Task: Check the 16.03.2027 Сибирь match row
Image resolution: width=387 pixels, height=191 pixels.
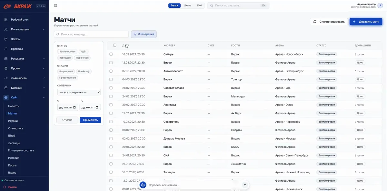Action: tap(111, 54)
